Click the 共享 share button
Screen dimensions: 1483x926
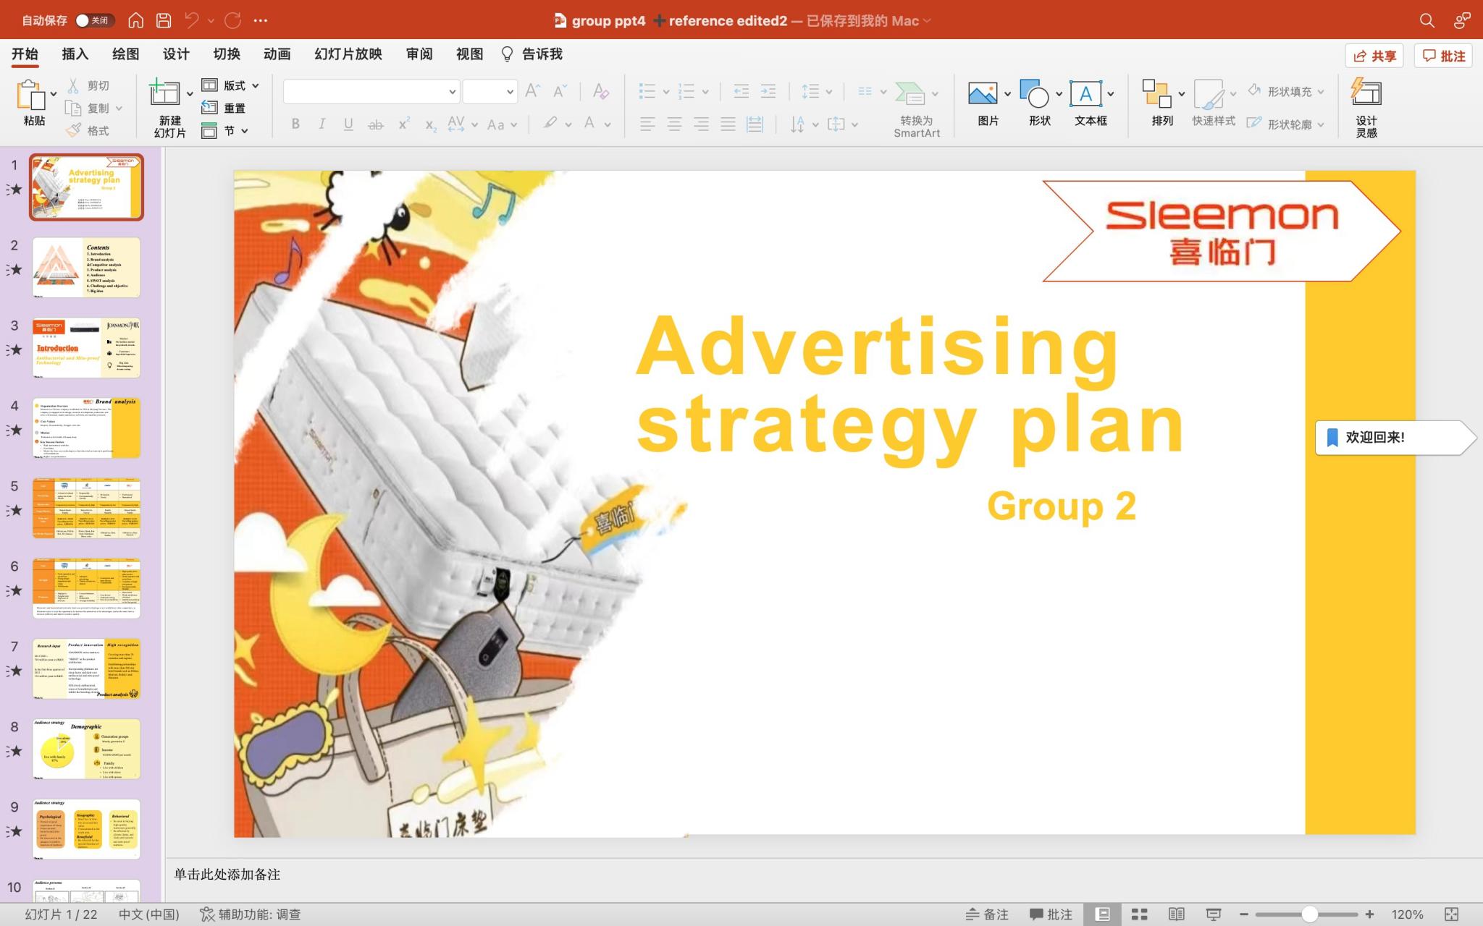click(x=1374, y=56)
